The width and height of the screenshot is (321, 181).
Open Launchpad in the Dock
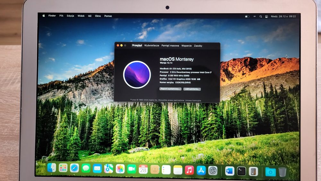(x=63, y=168)
